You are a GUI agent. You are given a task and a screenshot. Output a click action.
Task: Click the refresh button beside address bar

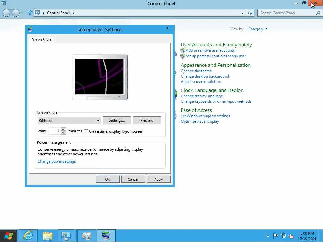250,13
